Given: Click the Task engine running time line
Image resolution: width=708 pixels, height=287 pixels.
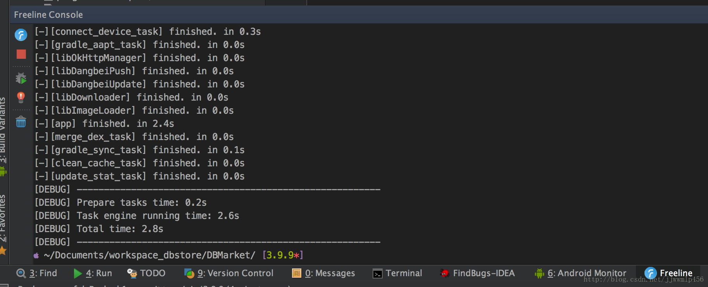Looking at the screenshot, I should pyautogui.click(x=137, y=216).
